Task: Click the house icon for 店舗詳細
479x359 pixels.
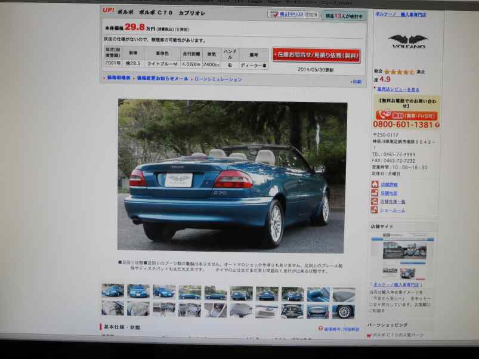Action: [375, 184]
